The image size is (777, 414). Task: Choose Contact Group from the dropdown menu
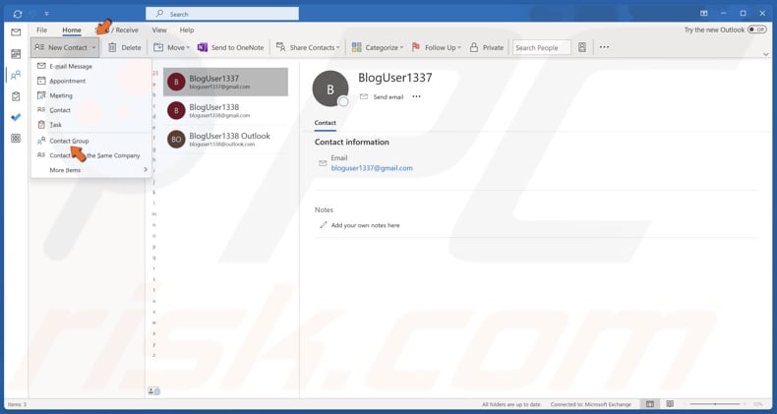point(91,142)
